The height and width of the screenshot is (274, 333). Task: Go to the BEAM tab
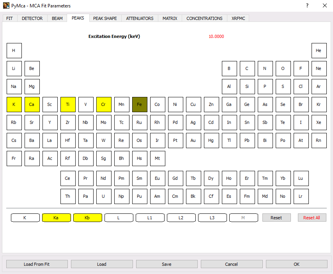[57, 18]
